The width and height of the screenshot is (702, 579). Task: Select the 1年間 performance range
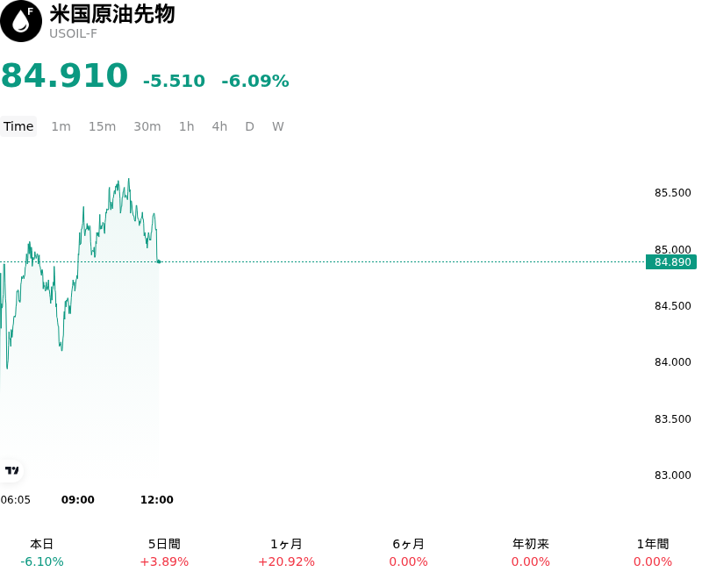653,553
